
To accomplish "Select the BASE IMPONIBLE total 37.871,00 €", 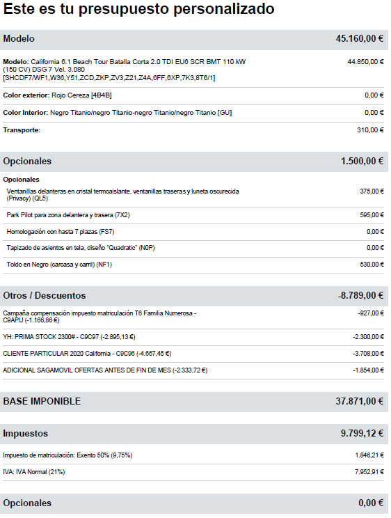I will click(359, 402).
